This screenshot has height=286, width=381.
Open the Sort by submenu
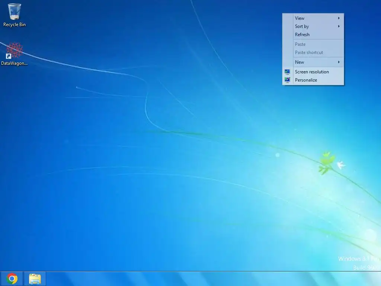pyautogui.click(x=313, y=26)
